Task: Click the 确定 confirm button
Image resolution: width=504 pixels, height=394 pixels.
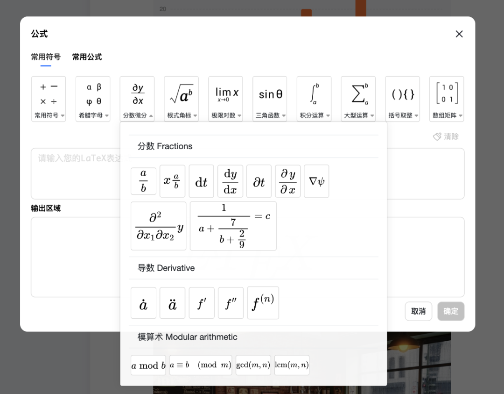Action: click(x=451, y=311)
